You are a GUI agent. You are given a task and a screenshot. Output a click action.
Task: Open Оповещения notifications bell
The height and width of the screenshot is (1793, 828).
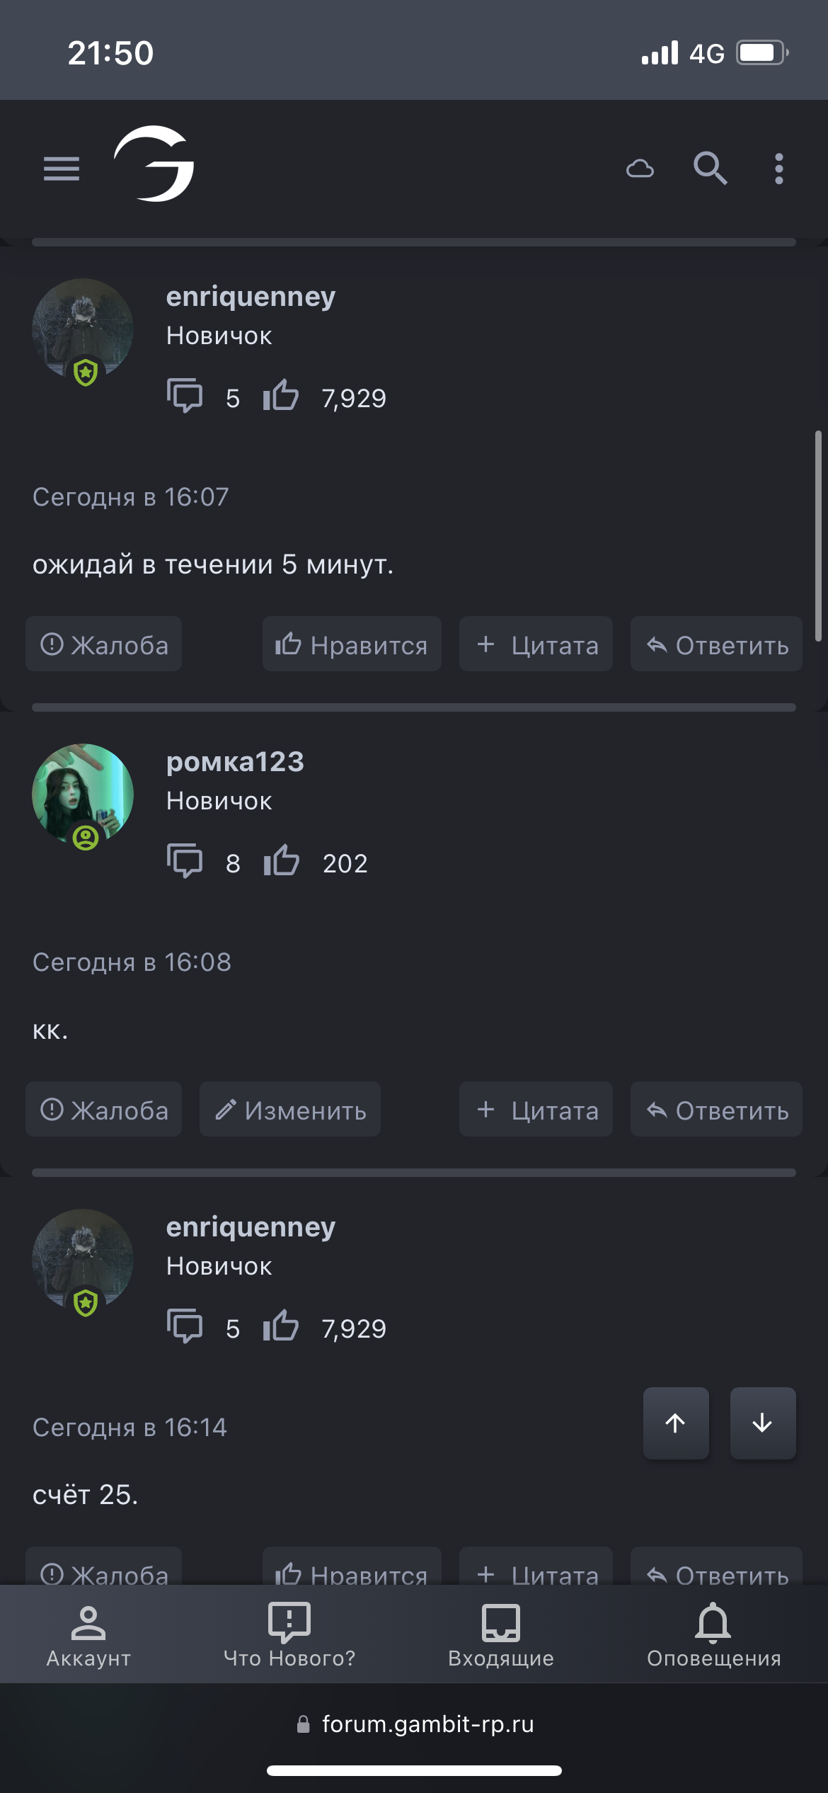pos(713,1634)
